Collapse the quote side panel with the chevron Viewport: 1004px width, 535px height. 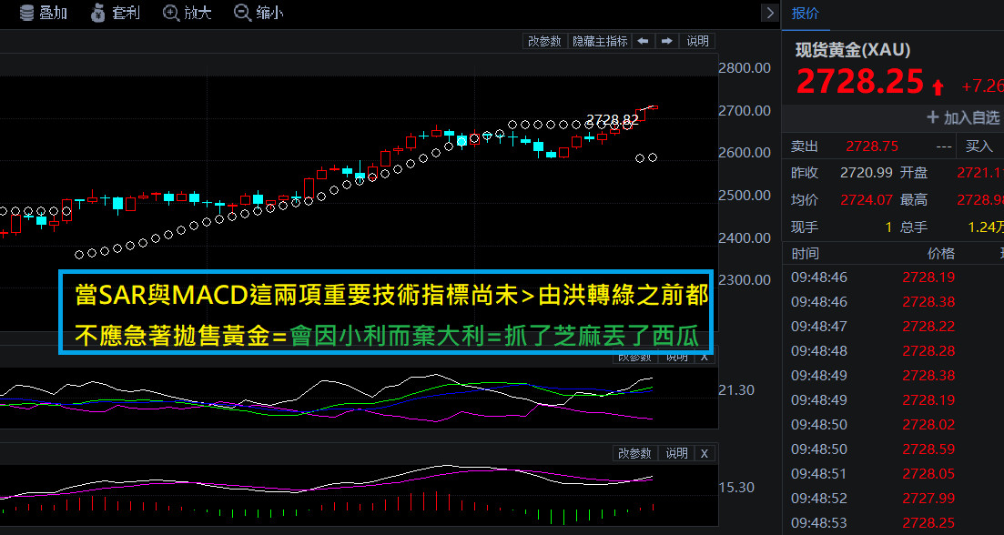pos(770,13)
